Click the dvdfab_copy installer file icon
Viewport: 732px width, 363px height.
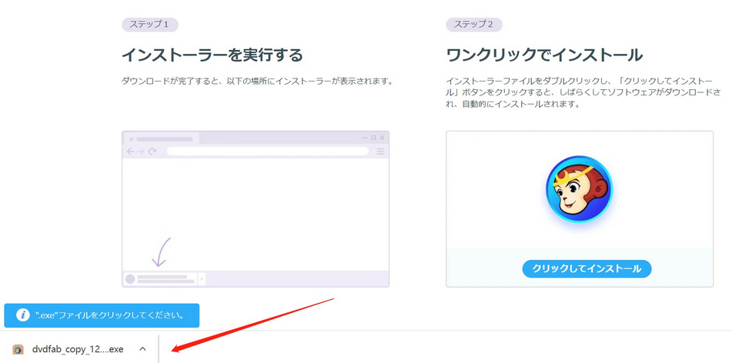tap(18, 349)
